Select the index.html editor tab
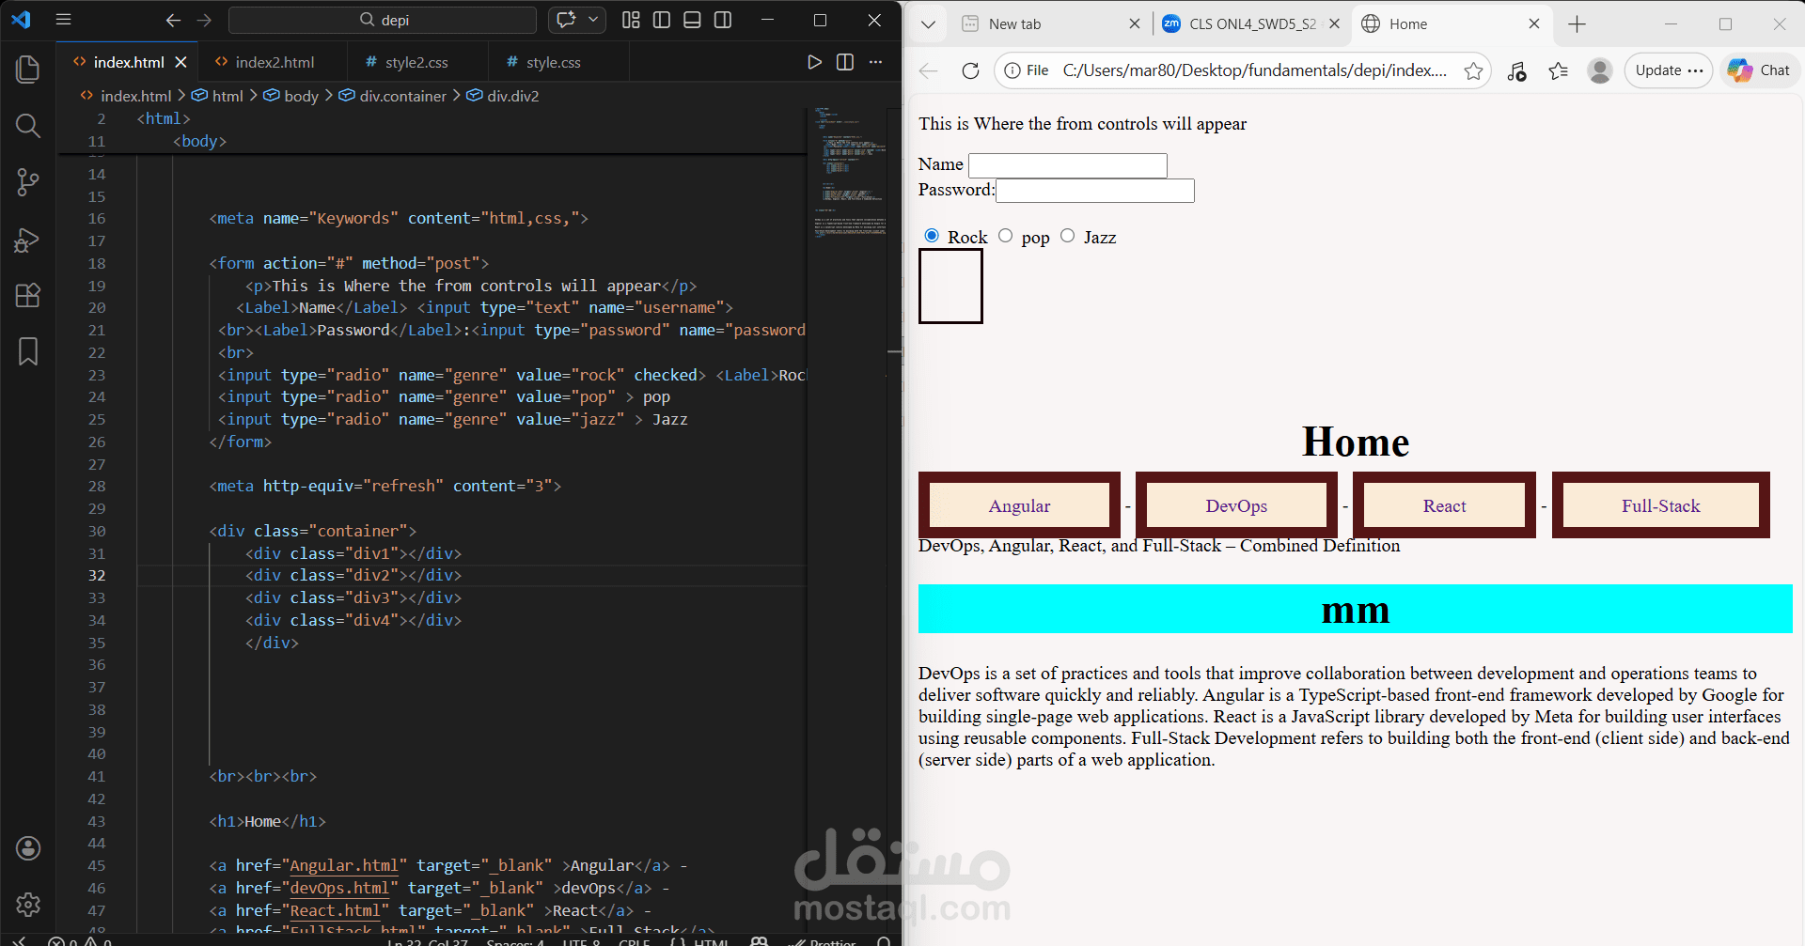 pos(129,62)
